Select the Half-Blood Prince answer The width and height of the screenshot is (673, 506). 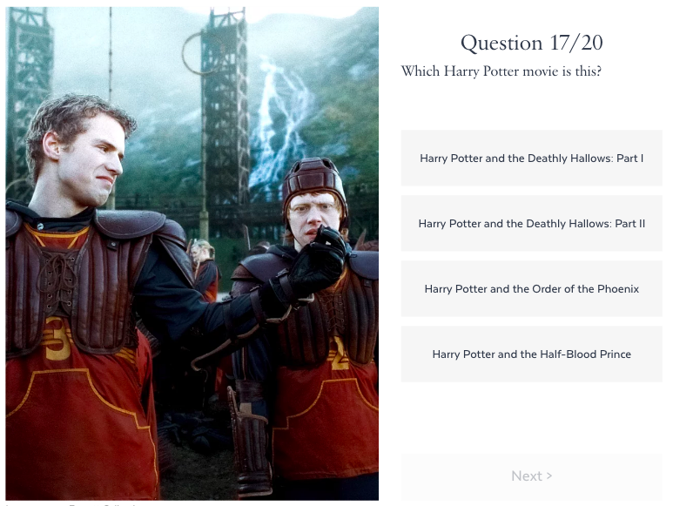click(531, 354)
